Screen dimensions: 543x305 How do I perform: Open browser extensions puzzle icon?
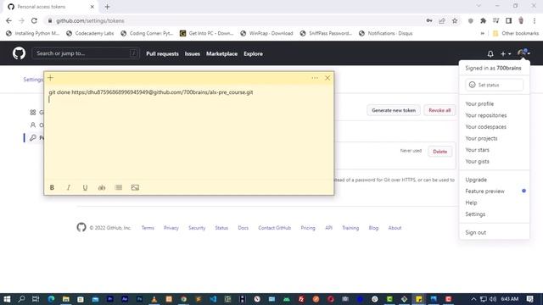pyautogui.click(x=483, y=20)
